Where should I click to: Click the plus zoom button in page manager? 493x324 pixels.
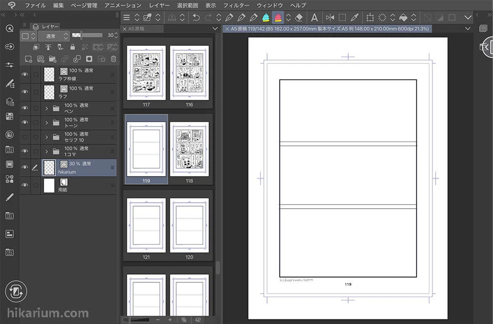point(170,319)
